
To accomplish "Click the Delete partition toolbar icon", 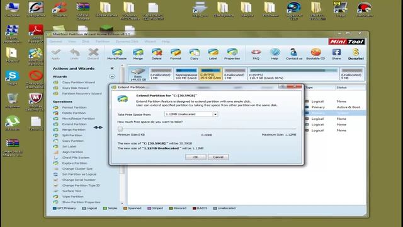I will 157,54.
